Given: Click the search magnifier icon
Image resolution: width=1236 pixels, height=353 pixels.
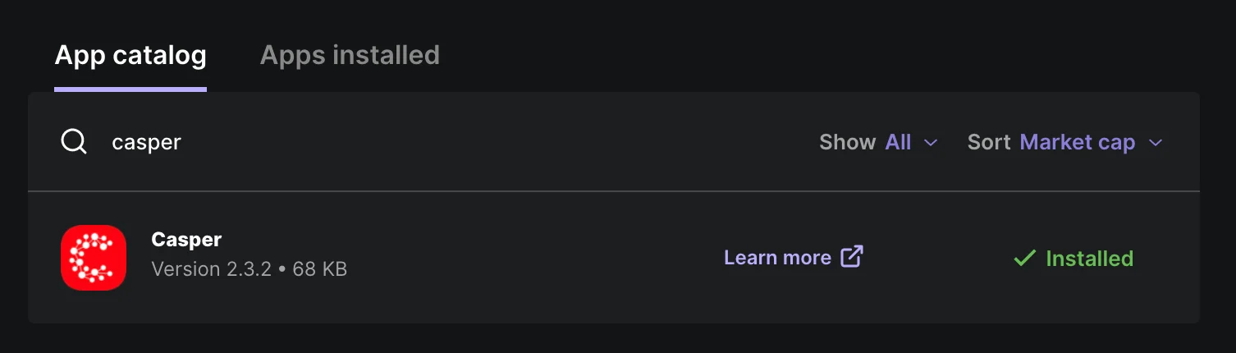Looking at the screenshot, I should click(x=74, y=142).
